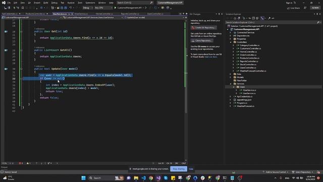Select appsettings.json in Solution Explorer
Screen dimensions: 323x182
tap(244, 100)
